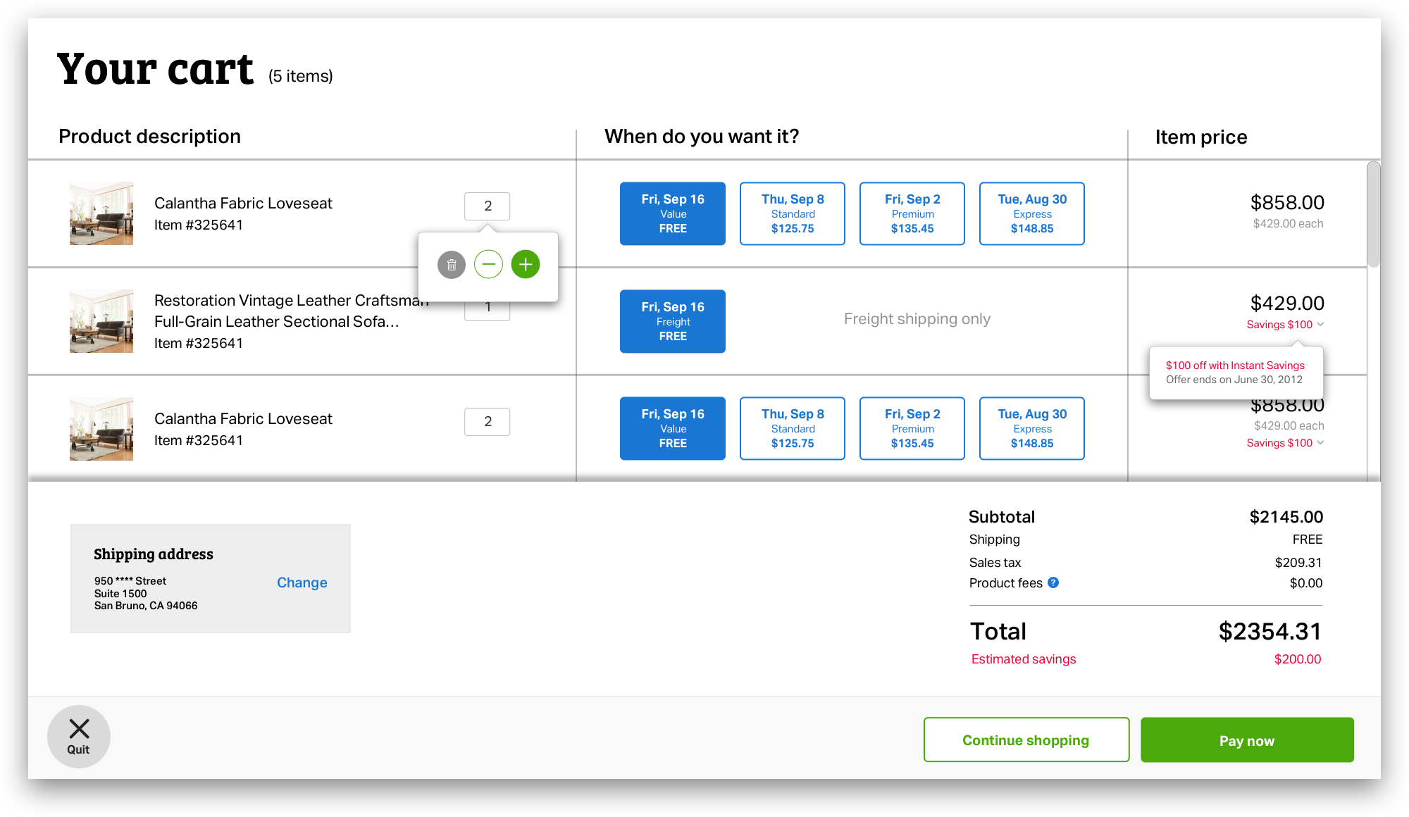This screenshot has height=817, width=1409.
Task: Click the green plus icon to increase quantity
Action: click(526, 265)
